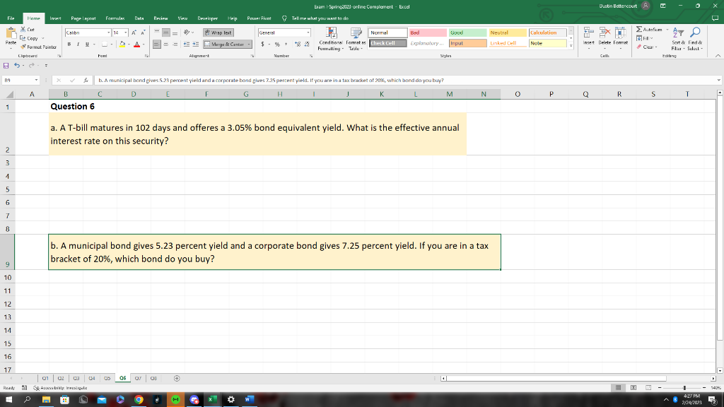Screen dimensions: 724x407
Task: Click the Paste clipboard icon
Action: [x=11, y=33]
